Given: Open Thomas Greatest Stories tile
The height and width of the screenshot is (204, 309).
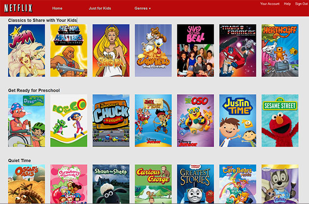Looking at the screenshot, I should (x=196, y=184).
